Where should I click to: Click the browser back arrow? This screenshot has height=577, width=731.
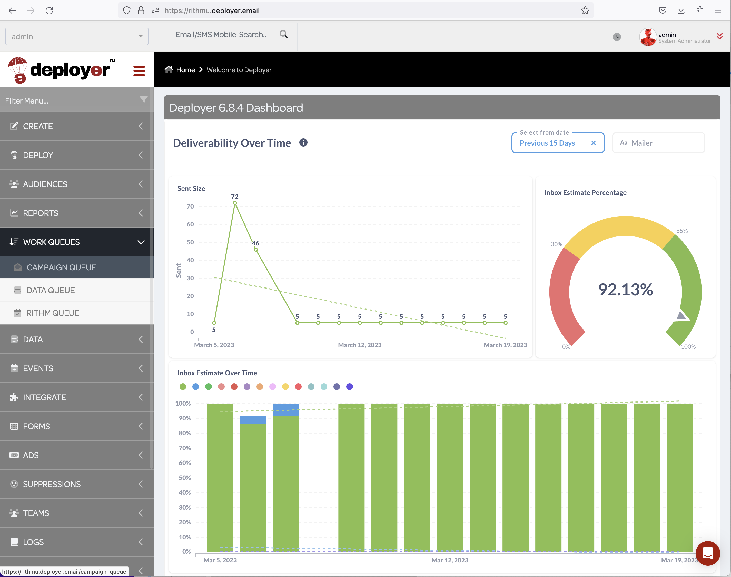click(x=13, y=11)
